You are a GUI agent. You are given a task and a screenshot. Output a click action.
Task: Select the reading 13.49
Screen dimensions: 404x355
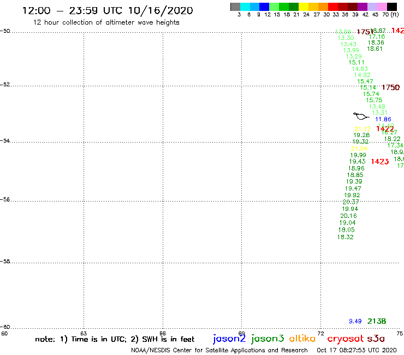[377, 106]
